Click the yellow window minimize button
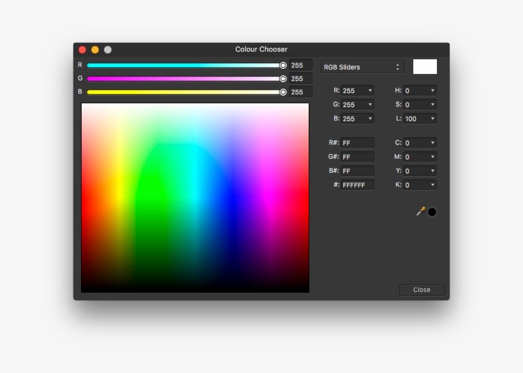Screen dimensions: 523x373 coord(95,50)
